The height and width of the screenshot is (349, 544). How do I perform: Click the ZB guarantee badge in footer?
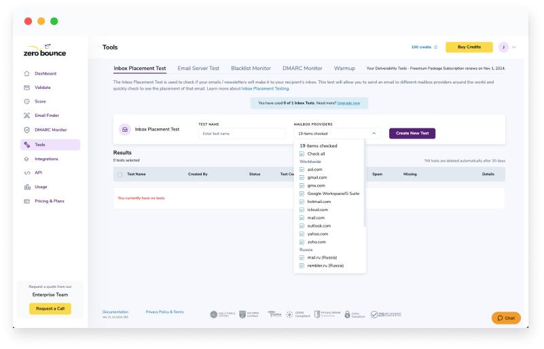pos(386,314)
